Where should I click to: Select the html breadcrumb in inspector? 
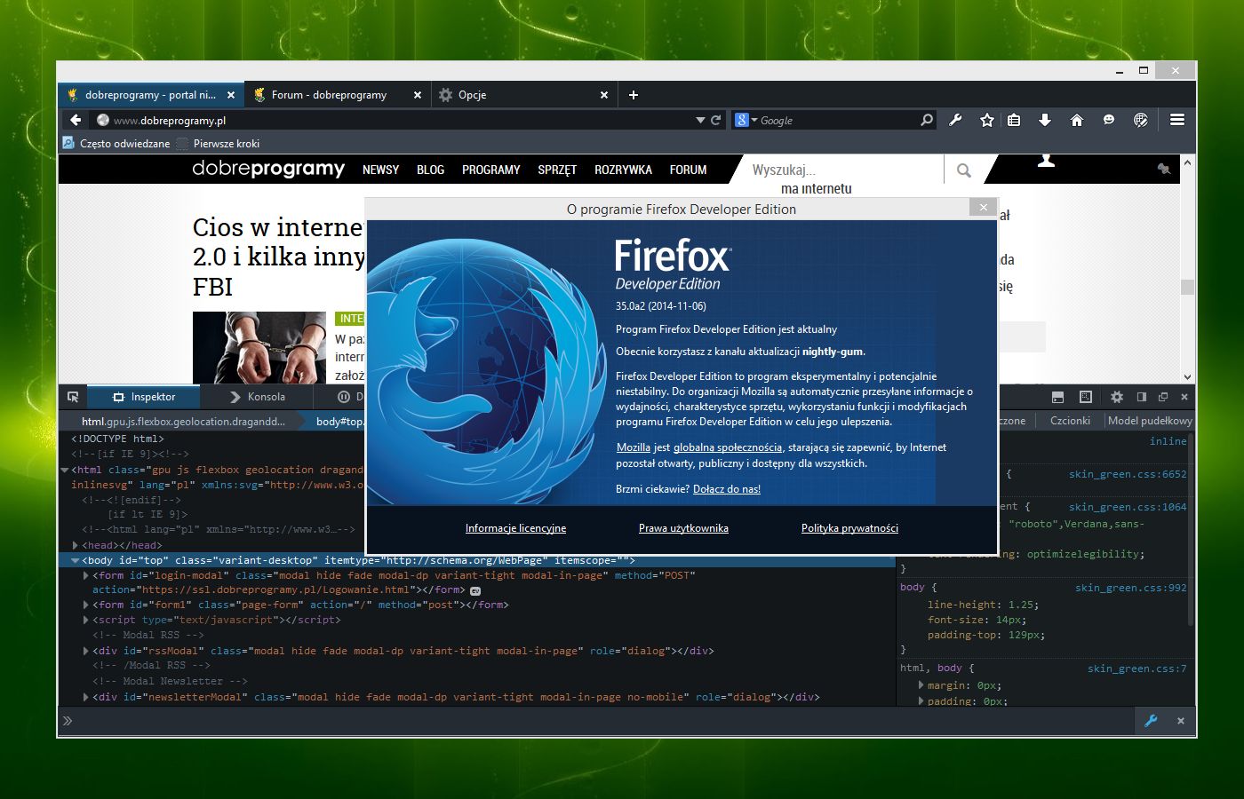[181, 421]
